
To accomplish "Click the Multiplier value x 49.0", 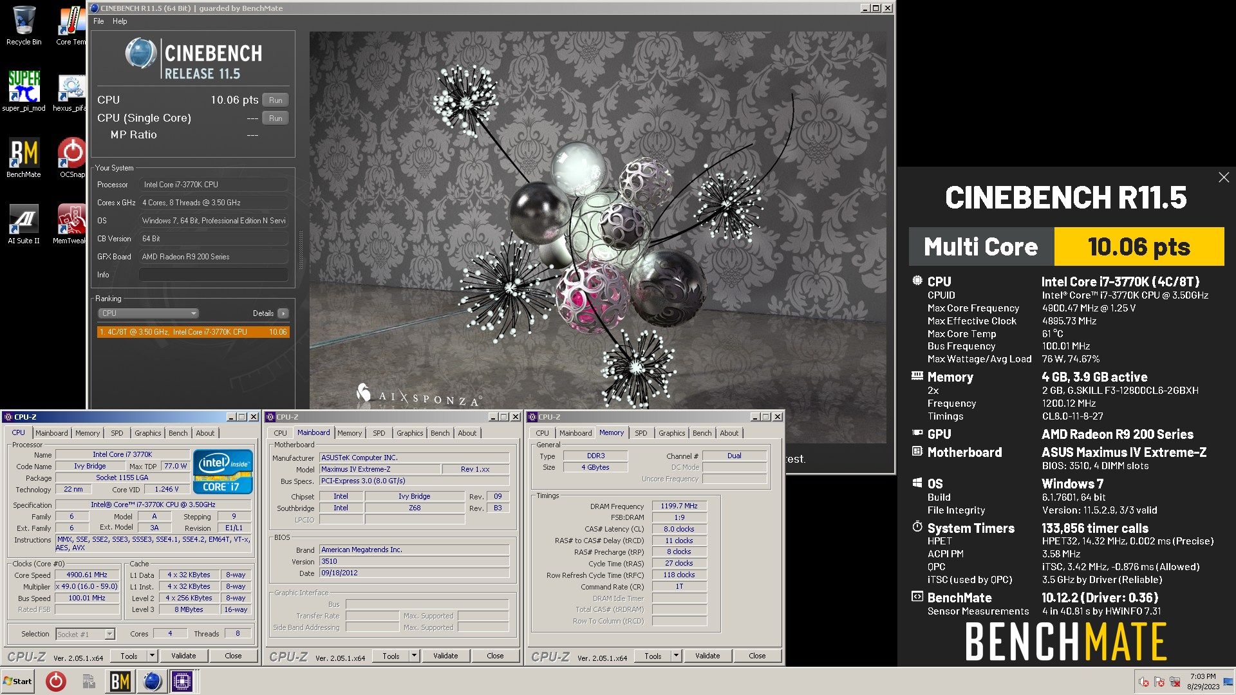I will [87, 587].
